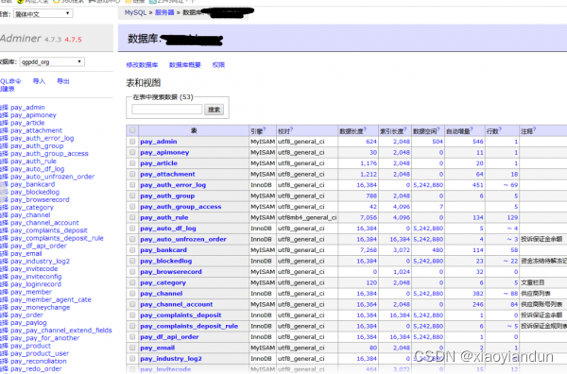Click row count 1 for pay_admin
This screenshot has height=374, width=567.
516,142
